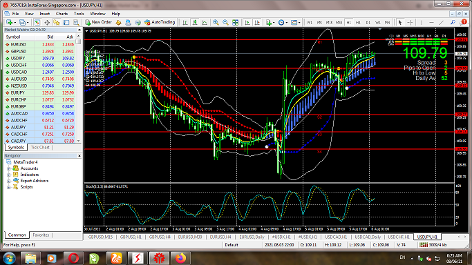
Task: Open the signals globe icon in toolbar
Action: [x=138, y=23]
